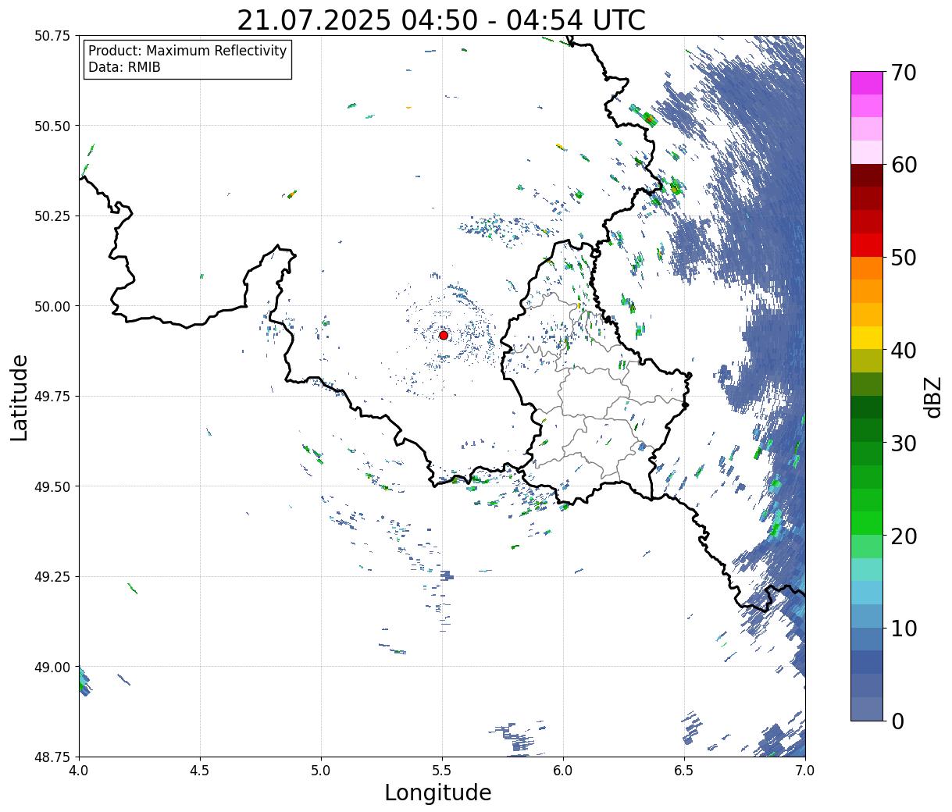Select the Product: Maximum Reflectivity legend text
Viewport: 952px width, 812px height.
tap(187, 51)
